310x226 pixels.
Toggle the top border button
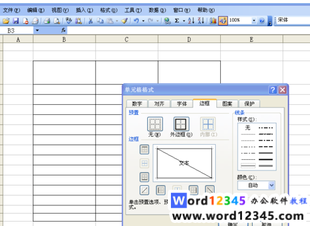pyautogui.click(x=144, y=149)
